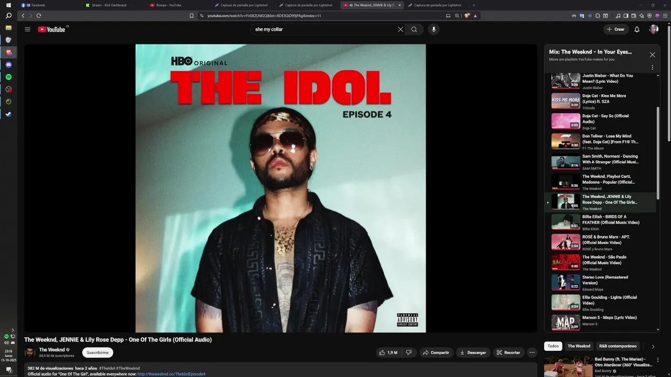Open more actions three-dot menu under video
Screen dimensions: 671x377
click(533, 352)
